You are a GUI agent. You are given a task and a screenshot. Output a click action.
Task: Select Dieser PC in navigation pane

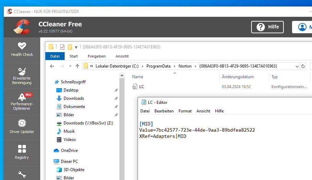point(69,161)
